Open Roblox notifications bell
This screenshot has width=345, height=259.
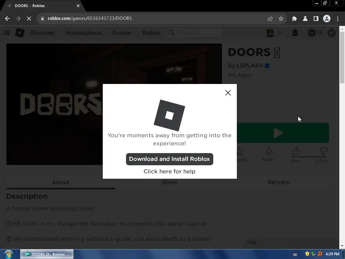pyautogui.click(x=295, y=33)
